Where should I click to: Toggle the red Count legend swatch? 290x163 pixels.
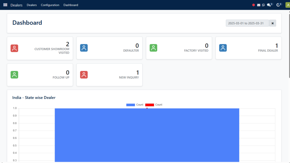click(x=150, y=105)
